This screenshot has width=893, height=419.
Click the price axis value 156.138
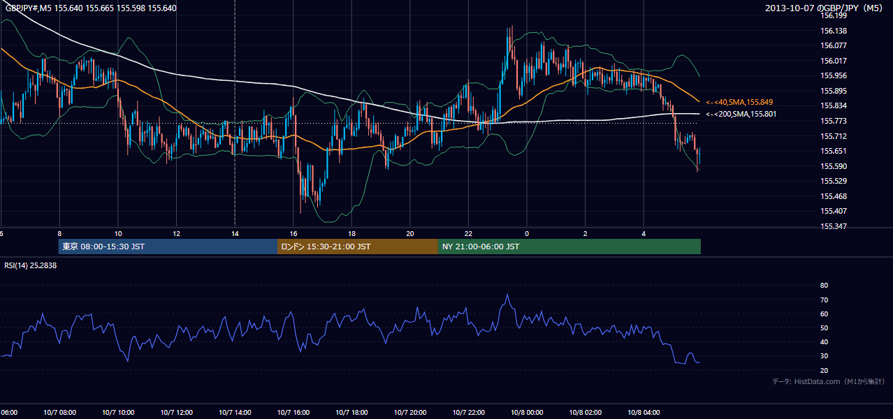coord(834,31)
